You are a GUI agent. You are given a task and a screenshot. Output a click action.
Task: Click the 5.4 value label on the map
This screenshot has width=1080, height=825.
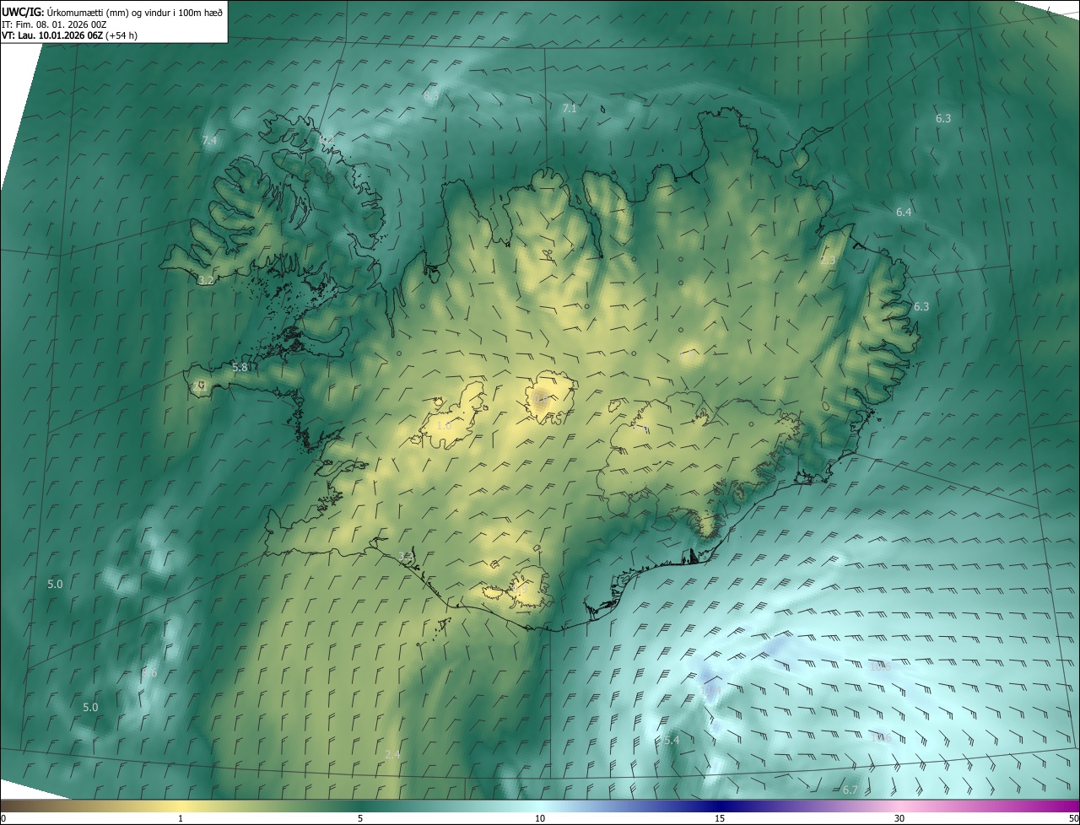pyautogui.click(x=672, y=741)
